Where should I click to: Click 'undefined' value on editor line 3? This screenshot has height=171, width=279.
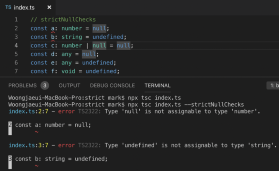pyautogui.click(x=108, y=37)
